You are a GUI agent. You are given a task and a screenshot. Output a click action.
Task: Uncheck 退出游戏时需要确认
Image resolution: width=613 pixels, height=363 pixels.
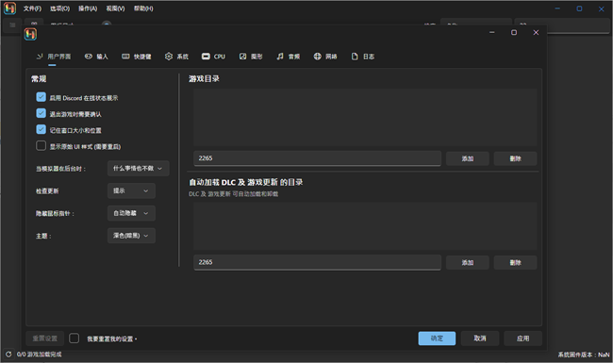tap(41, 113)
